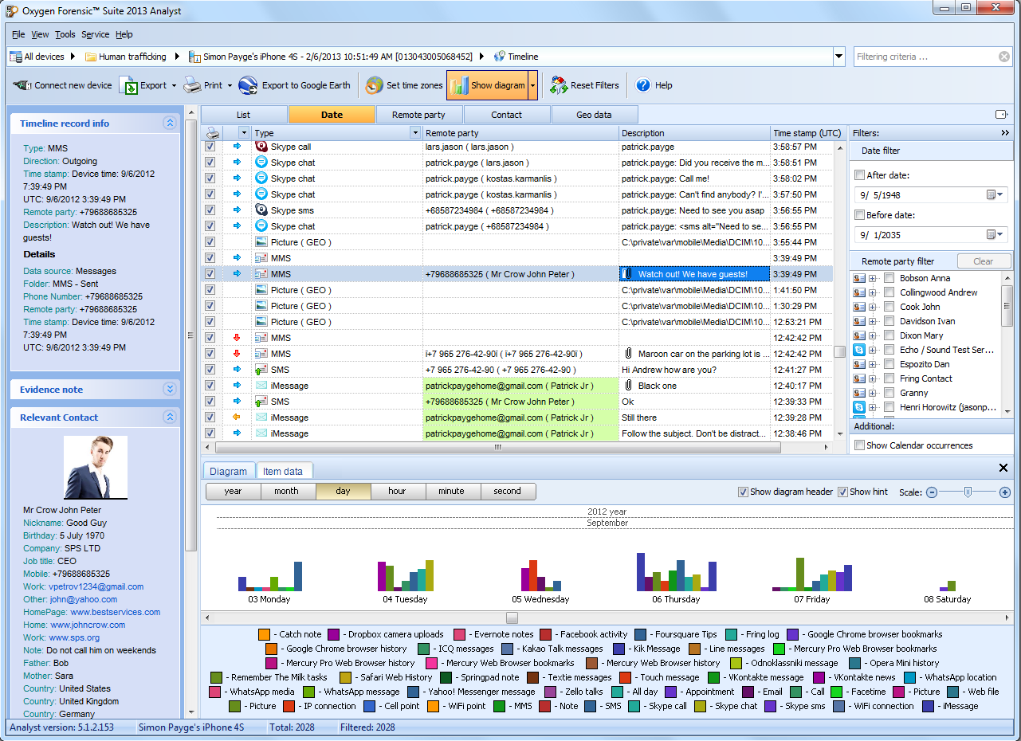Click the All devices breadcrumb icon
This screenshot has height=741, width=1021.
tap(16, 57)
